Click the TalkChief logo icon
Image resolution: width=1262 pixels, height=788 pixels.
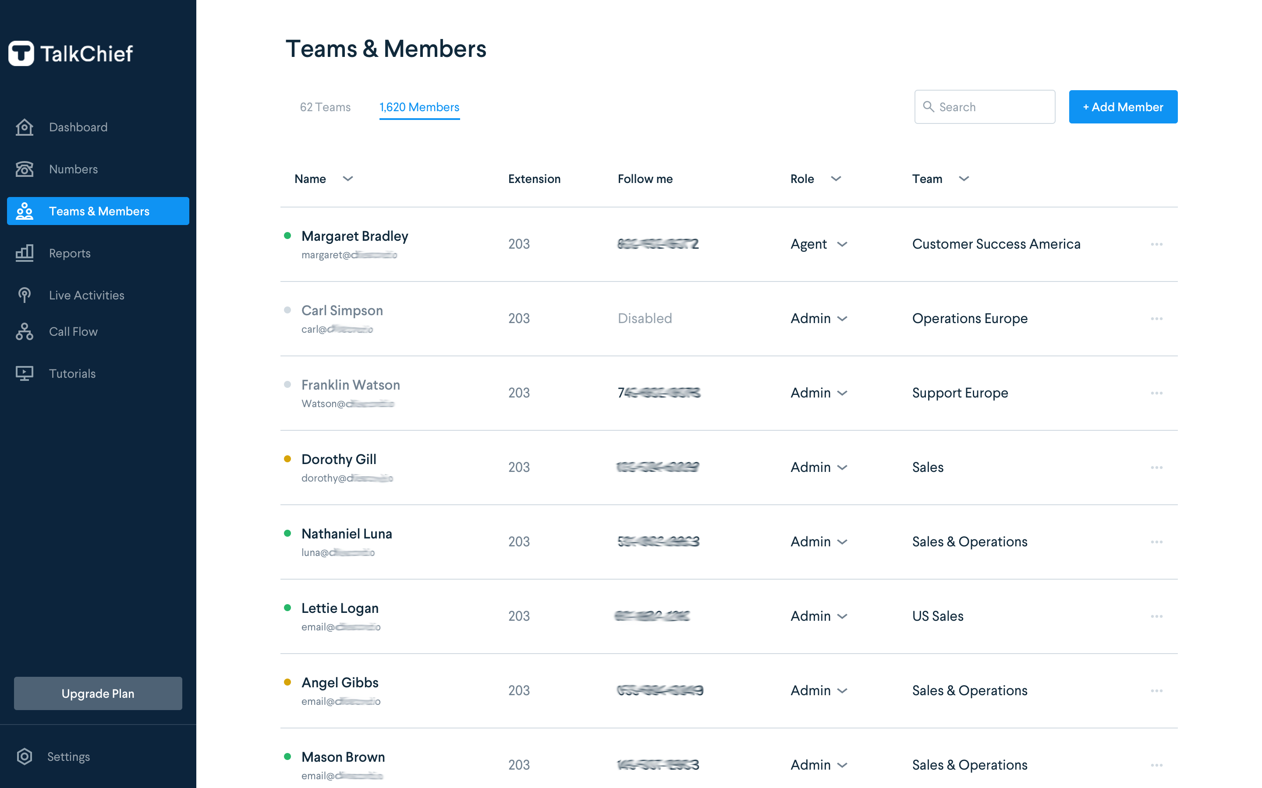tap(21, 53)
